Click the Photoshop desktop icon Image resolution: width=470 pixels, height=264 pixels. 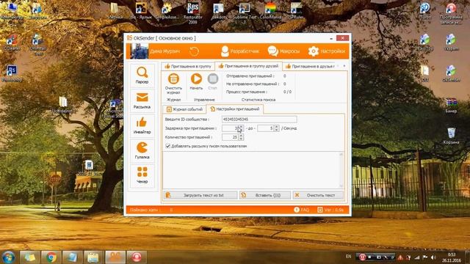(x=12, y=73)
